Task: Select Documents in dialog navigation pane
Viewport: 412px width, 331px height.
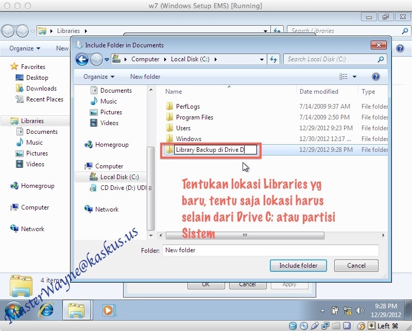Action: click(116, 91)
